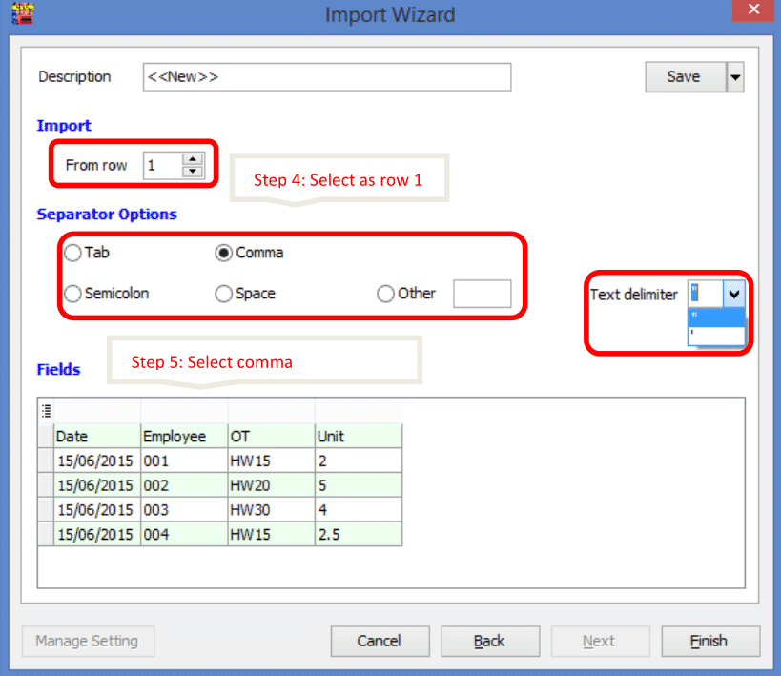781x676 pixels.
Task: Choose the Semicolon separator radio button
Action: 73,295
